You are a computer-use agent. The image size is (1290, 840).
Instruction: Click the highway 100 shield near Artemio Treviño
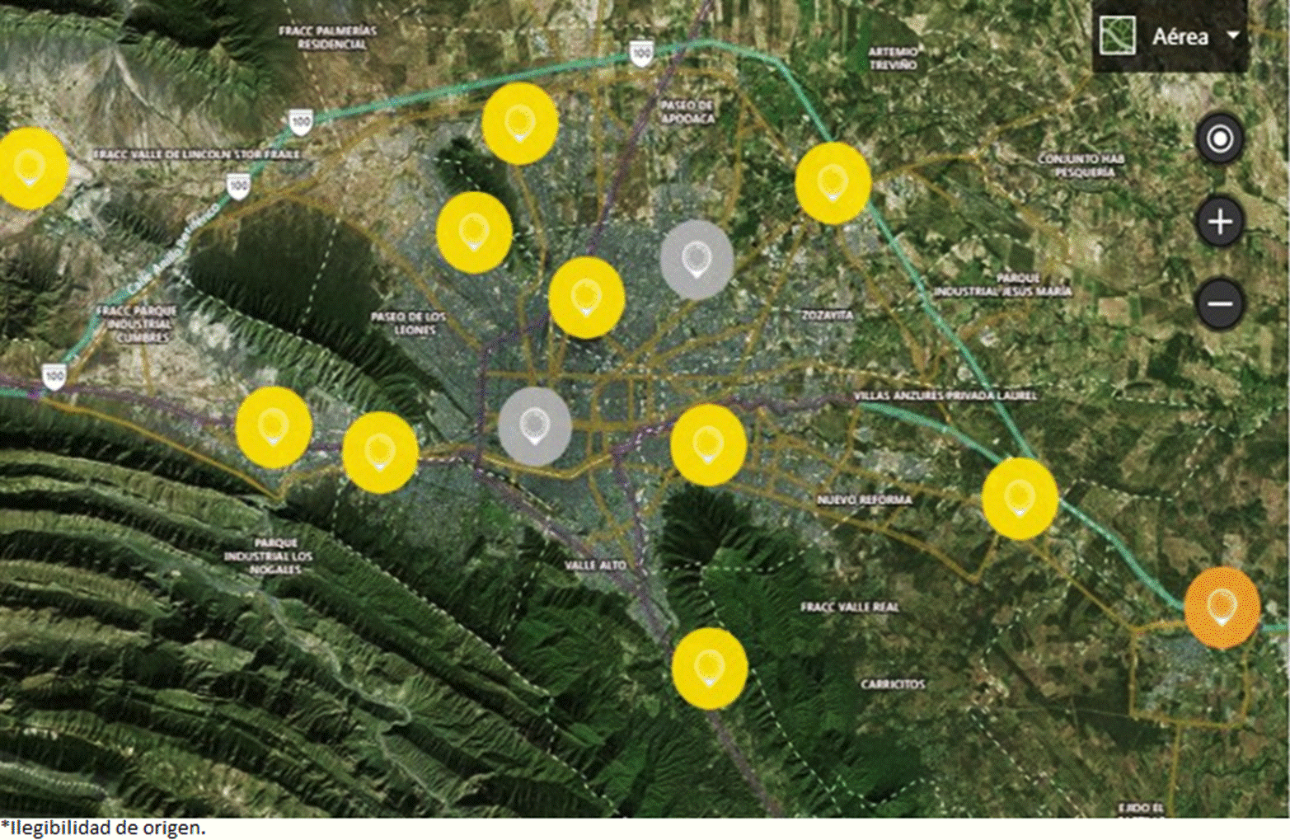(x=640, y=54)
